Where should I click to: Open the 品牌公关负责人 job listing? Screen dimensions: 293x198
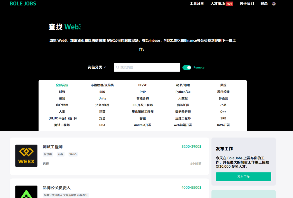coord(57,188)
